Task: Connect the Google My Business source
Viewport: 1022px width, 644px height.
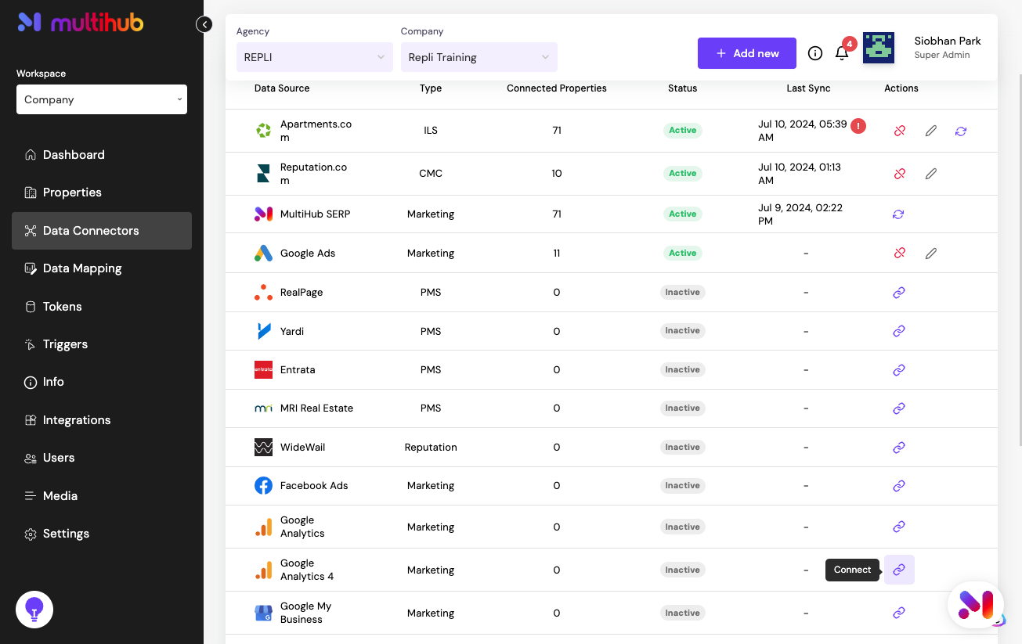Action: [x=899, y=613]
